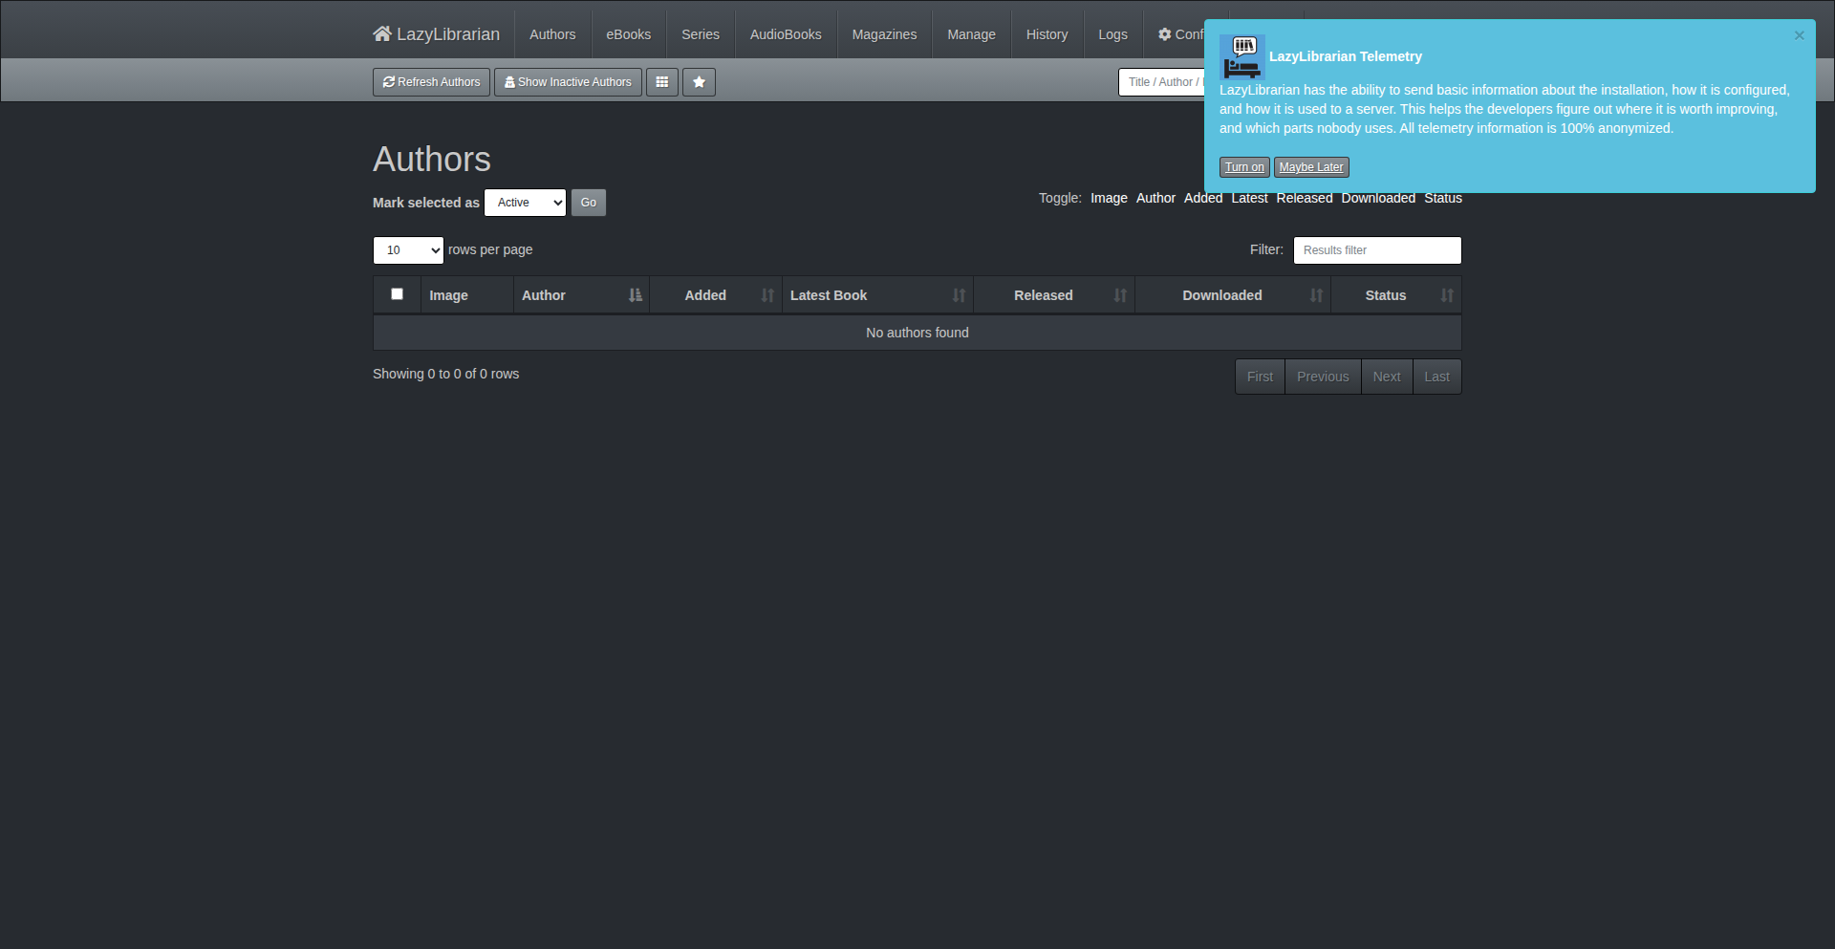Toggle the Downloaded column visibility
This screenshot has width=1835, height=949.
pyautogui.click(x=1379, y=198)
